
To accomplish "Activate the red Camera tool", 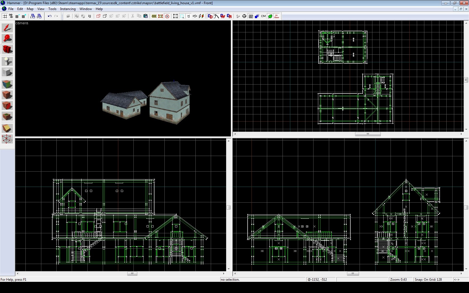I will [x=7, y=49].
